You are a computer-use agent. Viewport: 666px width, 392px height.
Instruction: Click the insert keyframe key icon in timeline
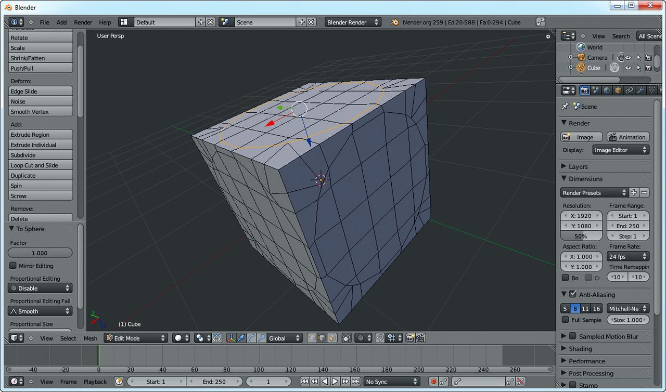click(x=510, y=382)
